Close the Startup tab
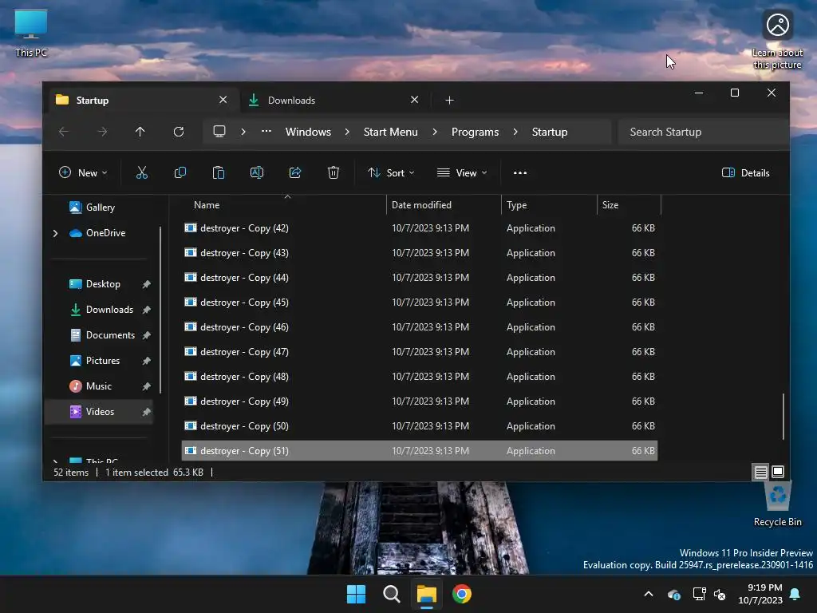Screen dimensions: 817x613 point(223,100)
